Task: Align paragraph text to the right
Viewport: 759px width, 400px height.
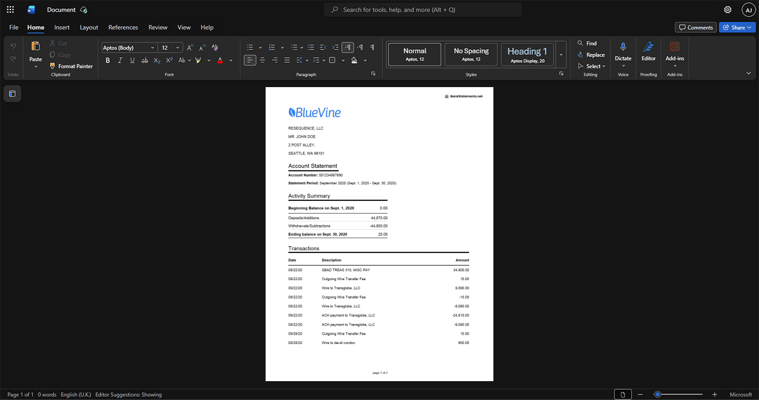Action: coord(274,60)
